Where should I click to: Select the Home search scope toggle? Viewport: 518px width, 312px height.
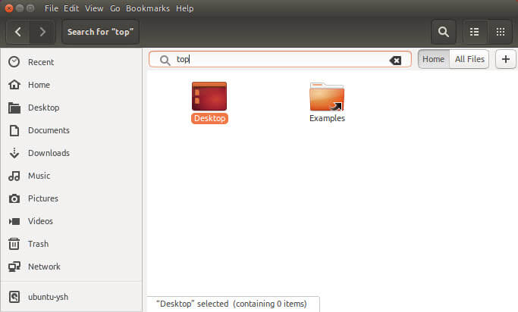(433, 59)
